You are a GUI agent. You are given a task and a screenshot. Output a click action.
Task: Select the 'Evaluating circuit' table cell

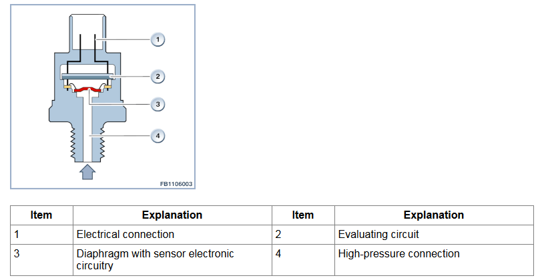click(434, 235)
